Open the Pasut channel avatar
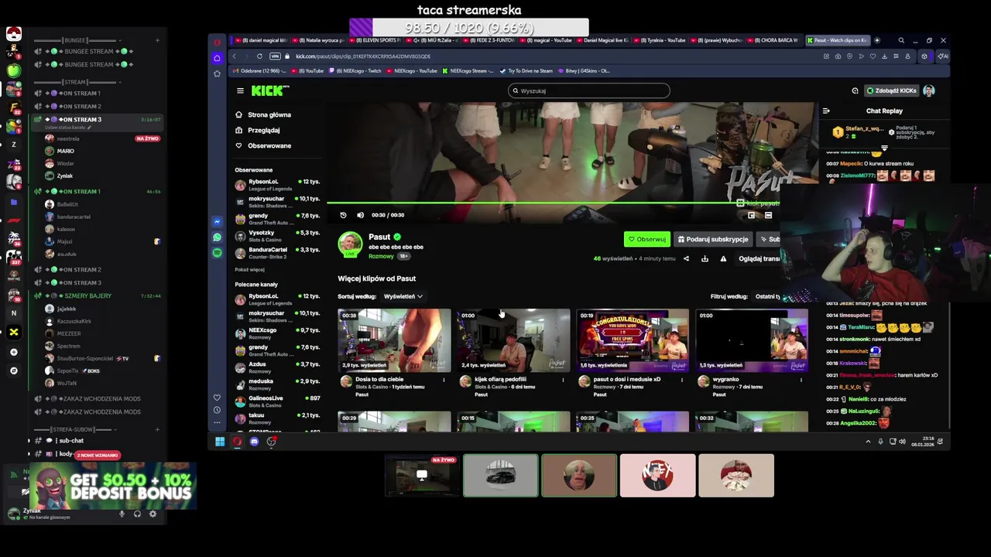991x557 pixels. click(x=350, y=244)
